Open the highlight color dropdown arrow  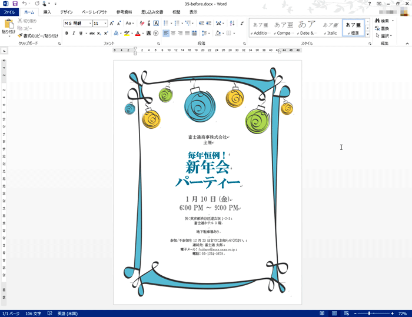point(132,34)
